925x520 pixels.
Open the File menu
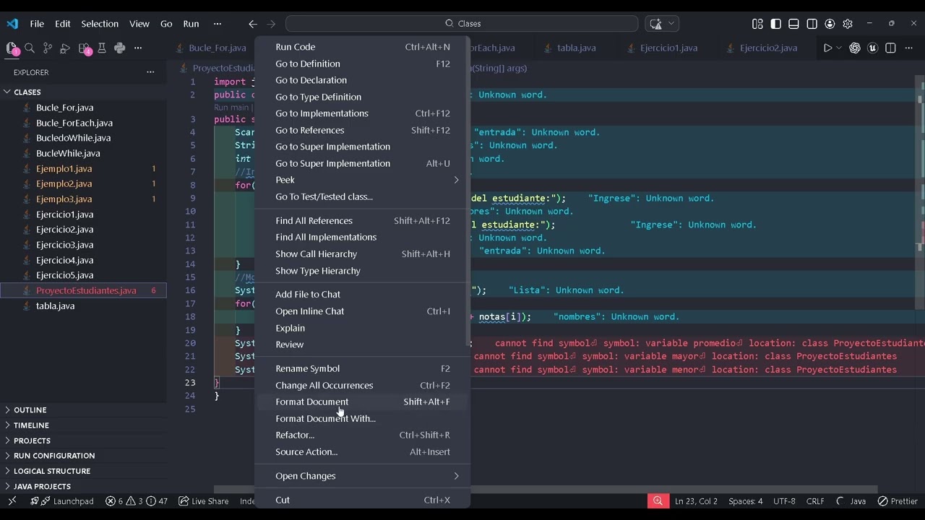(37, 24)
